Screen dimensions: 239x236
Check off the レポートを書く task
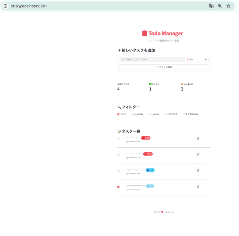pyautogui.click(x=119, y=155)
